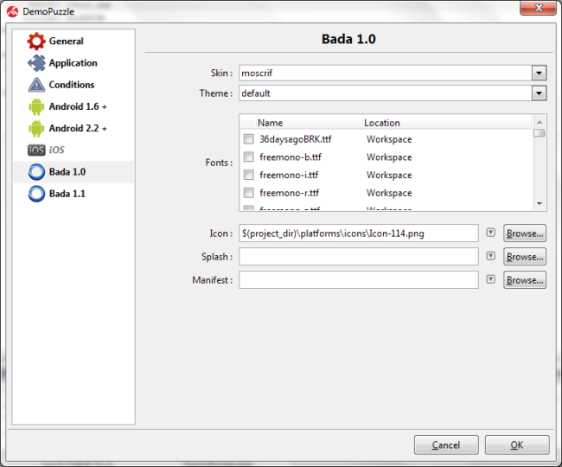This screenshot has width=562, height=467.
Task: Select the freemono-i.ttf font name
Action: 289,175
